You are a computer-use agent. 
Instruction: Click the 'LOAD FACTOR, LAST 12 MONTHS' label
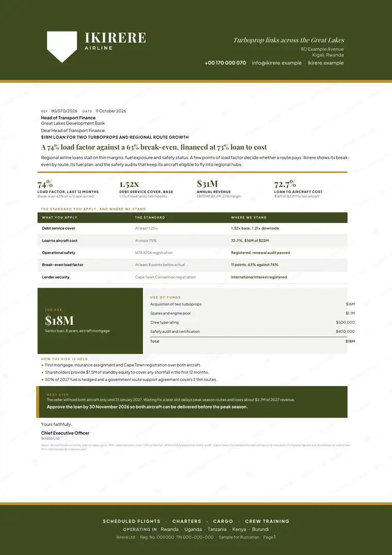point(68,192)
